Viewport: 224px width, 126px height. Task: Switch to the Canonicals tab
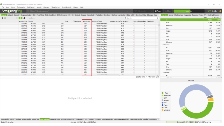pos(91,15)
